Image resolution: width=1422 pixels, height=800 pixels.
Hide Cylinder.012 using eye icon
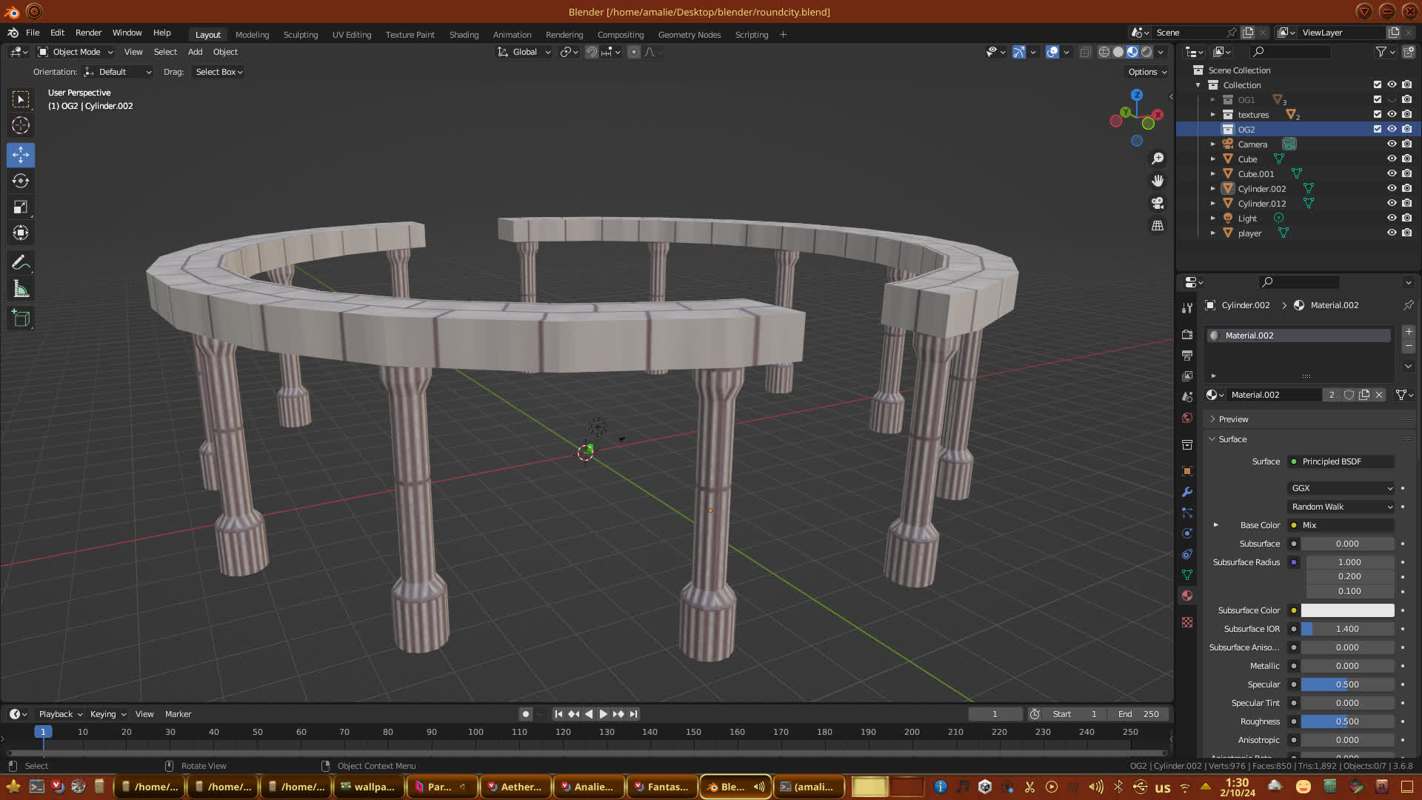(1392, 203)
